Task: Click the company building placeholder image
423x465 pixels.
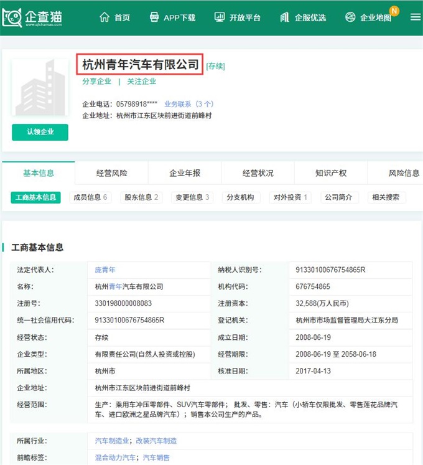Action: [40, 88]
